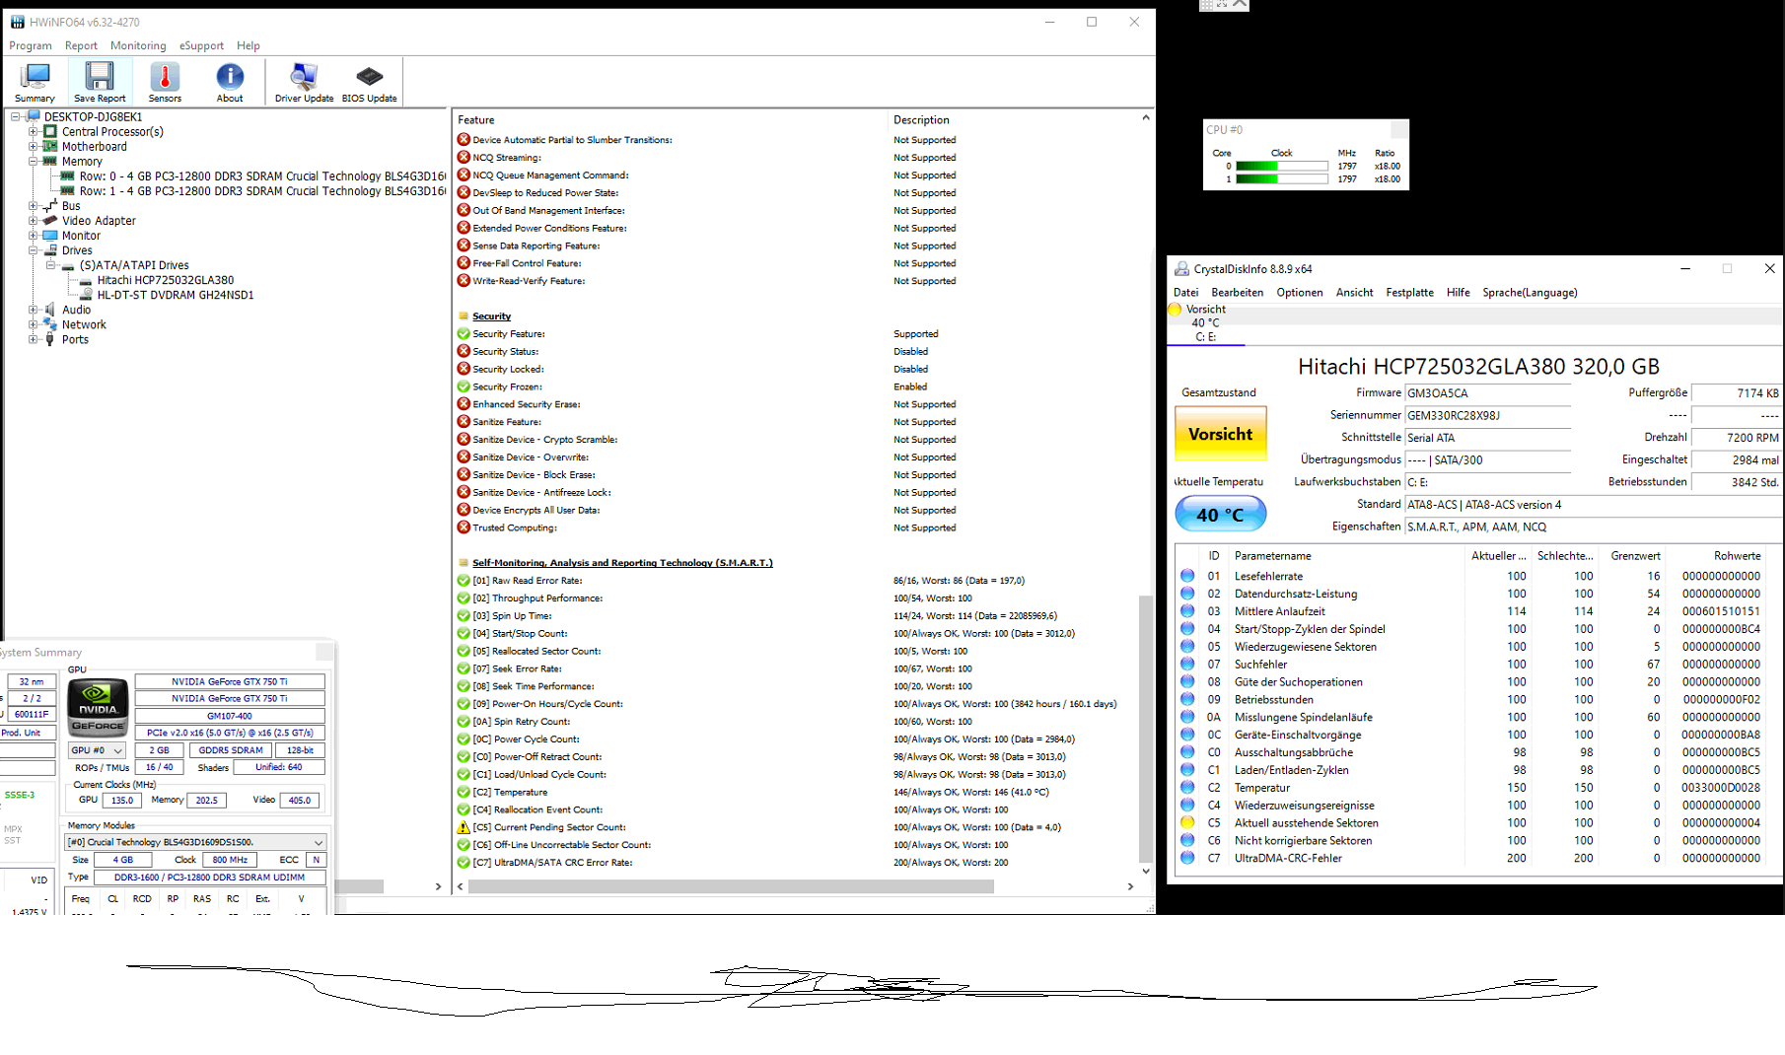Click the yellow Vorsicht status dot for drive C: E:
The width and height of the screenshot is (1785, 1055).
tap(1175, 310)
